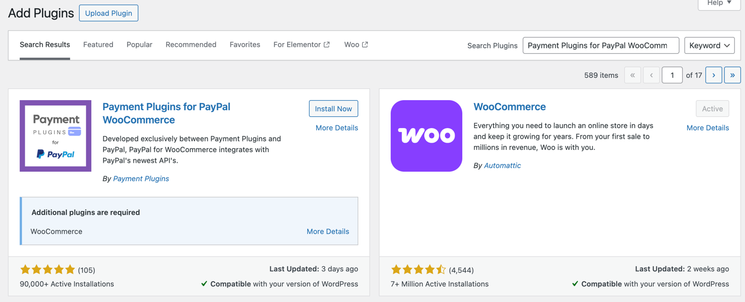745x302 pixels.
Task: Click the "(105)" rating count
Action: pos(87,270)
